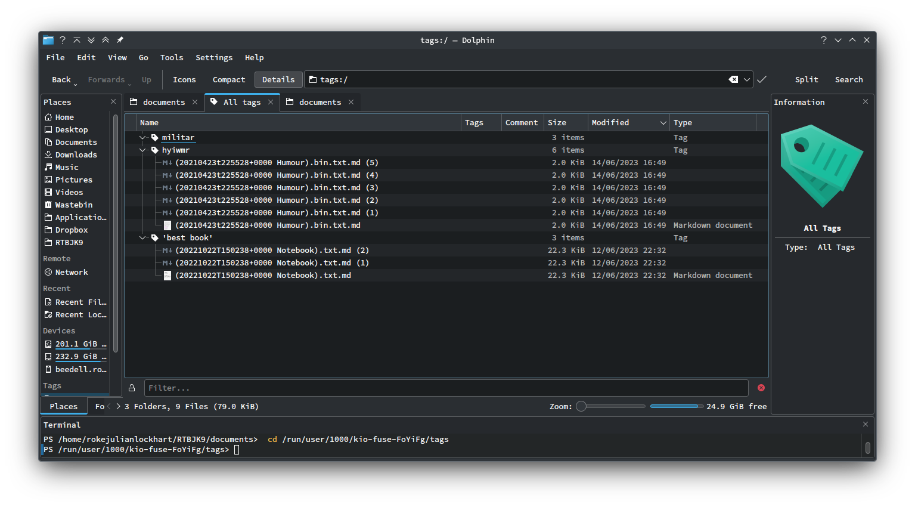Close the Places panel
The height and width of the screenshot is (507, 915).
pyautogui.click(x=113, y=102)
